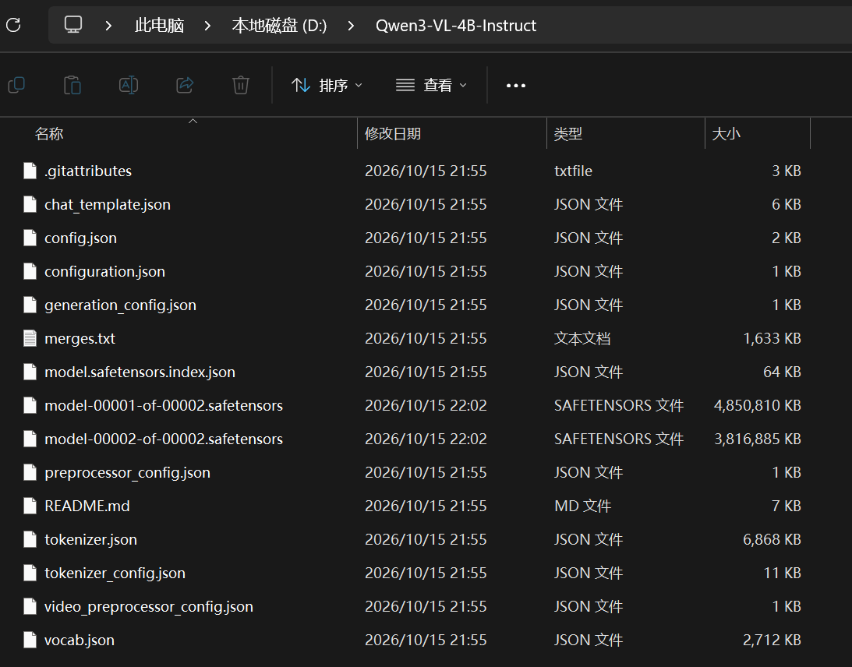The height and width of the screenshot is (667, 852).
Task: Select the README.md file icon
Action: coord(30,506)
